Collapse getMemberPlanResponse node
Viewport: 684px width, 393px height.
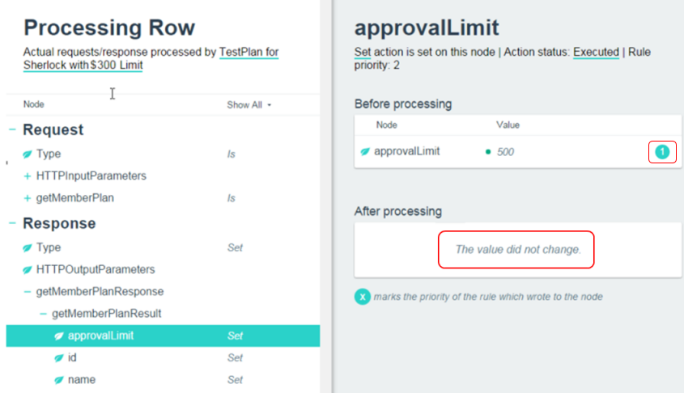(x=28, y=291)
